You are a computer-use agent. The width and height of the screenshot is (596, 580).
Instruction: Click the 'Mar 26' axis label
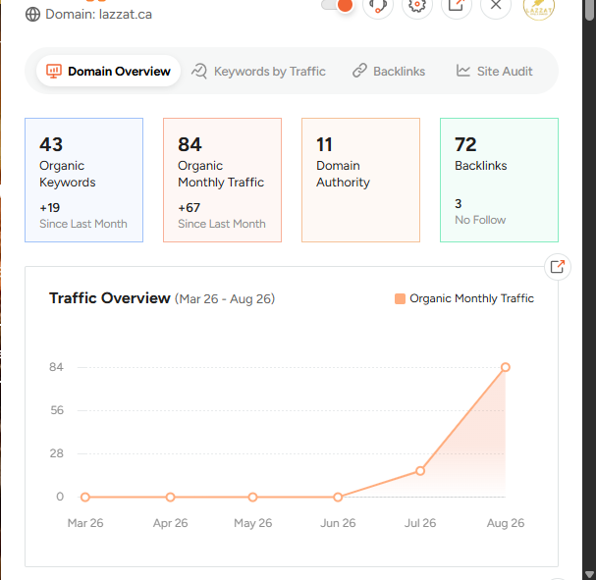(85, 523)
